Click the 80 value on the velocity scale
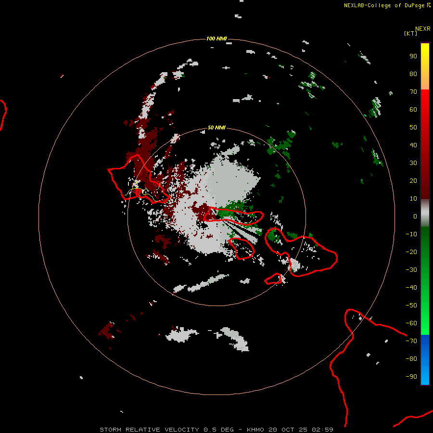The image size is (433, 433). [x=413, y=74]
